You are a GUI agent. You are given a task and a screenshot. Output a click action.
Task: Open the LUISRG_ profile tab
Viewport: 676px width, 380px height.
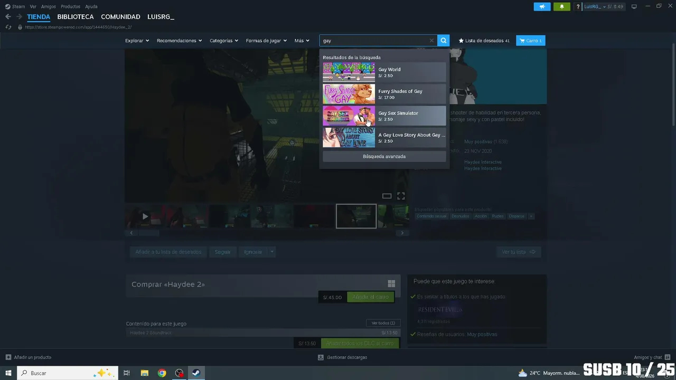pyautogui.click(x=161, y=17)
